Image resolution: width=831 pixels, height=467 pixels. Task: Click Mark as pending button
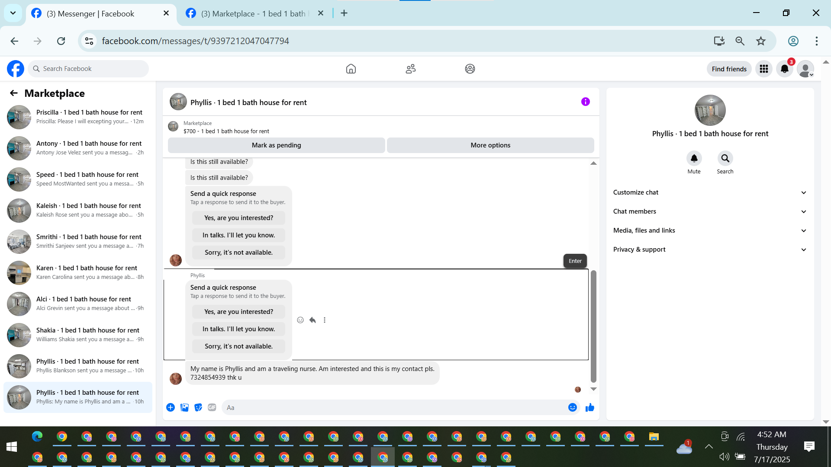pyautogui.click(x=276, y=145)
